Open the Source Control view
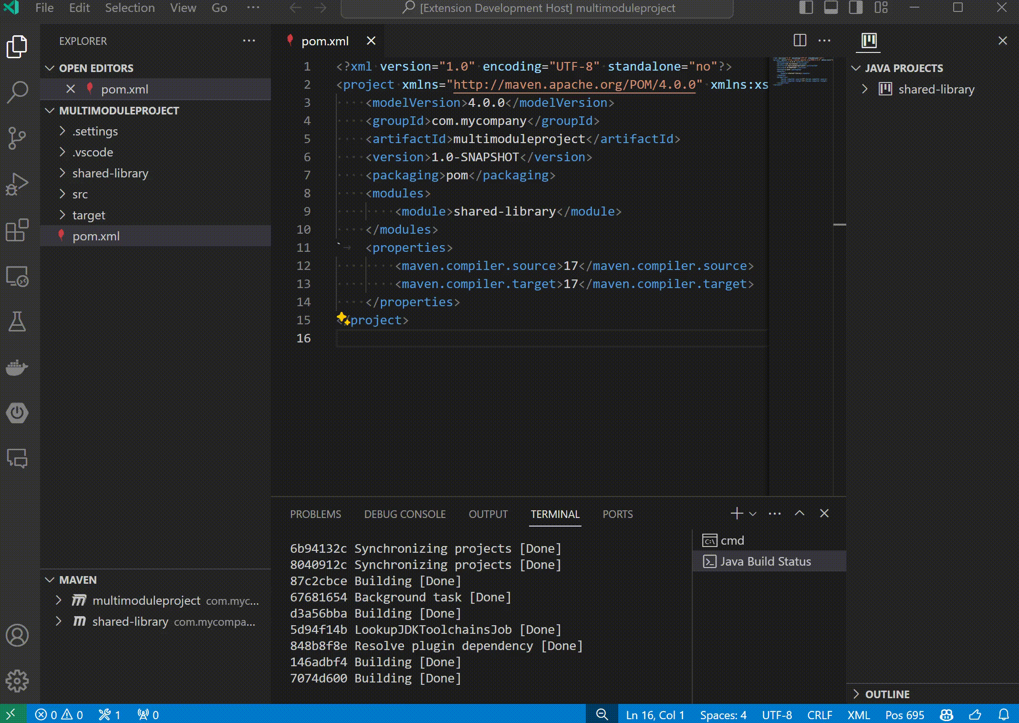This screenshot has height=723, width=1019. [x=17, y=138]
